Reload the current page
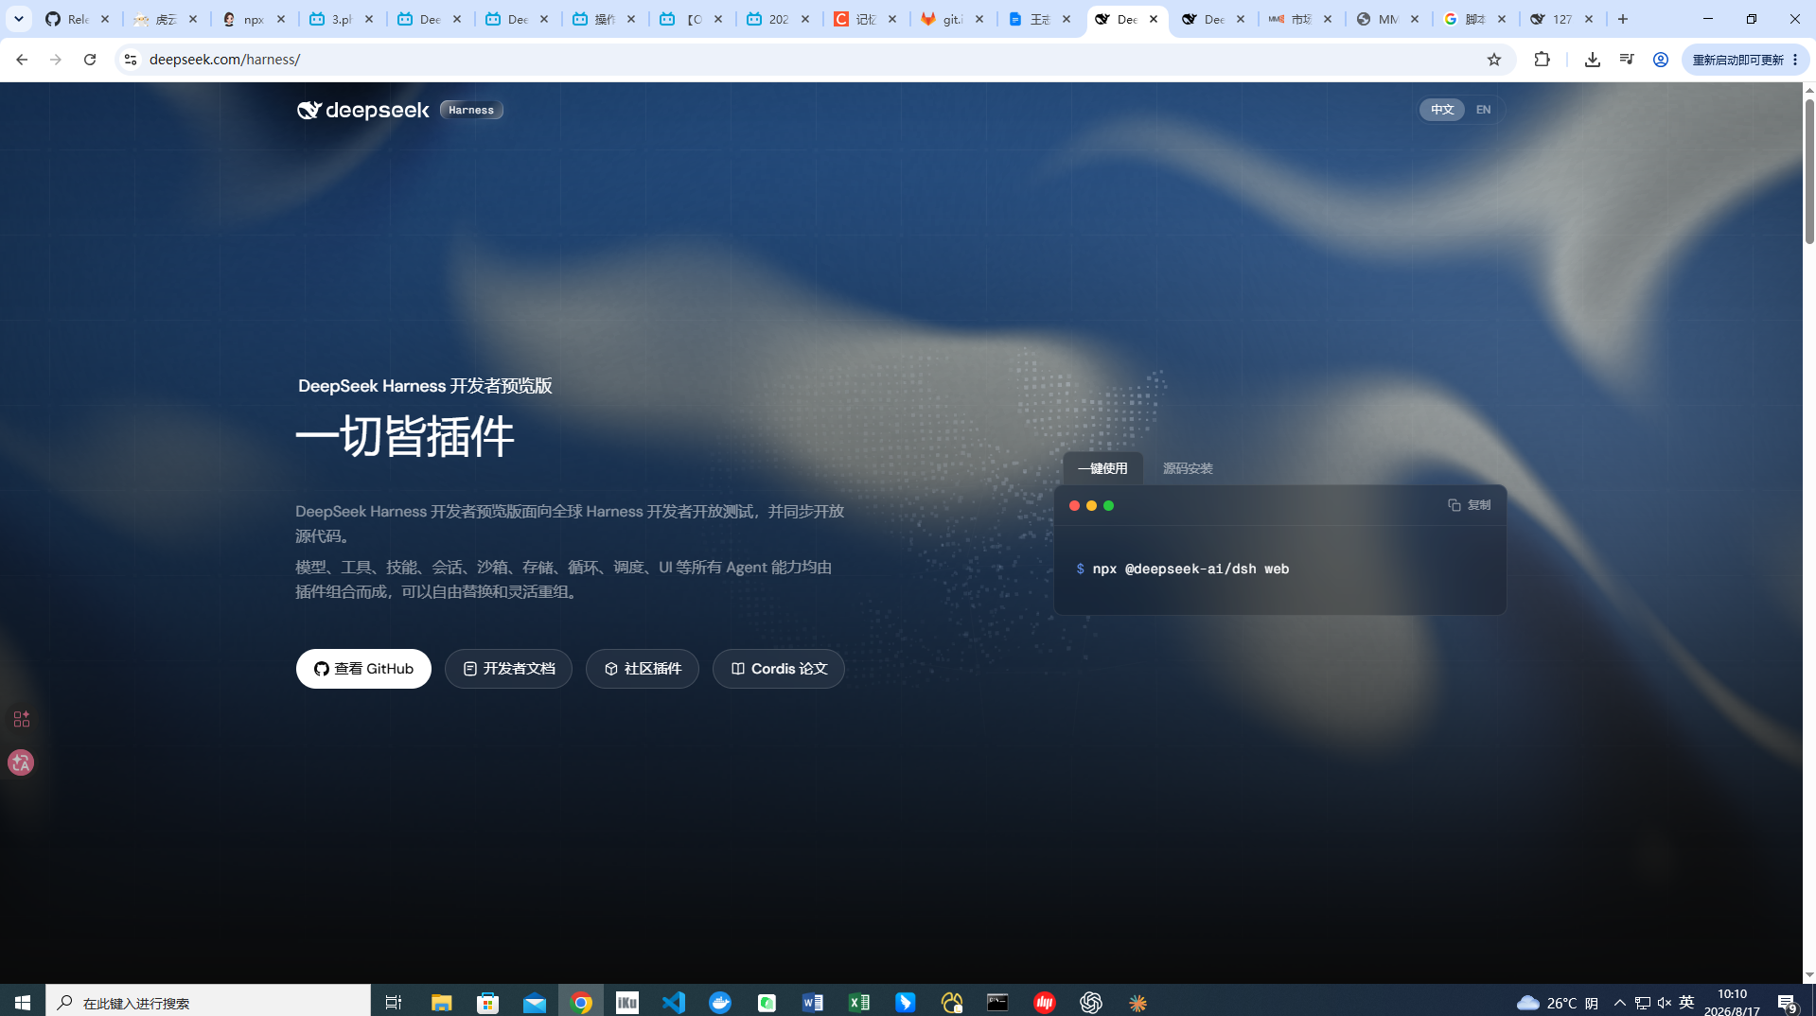The image size is (1816, 1016). coord(90,60)
